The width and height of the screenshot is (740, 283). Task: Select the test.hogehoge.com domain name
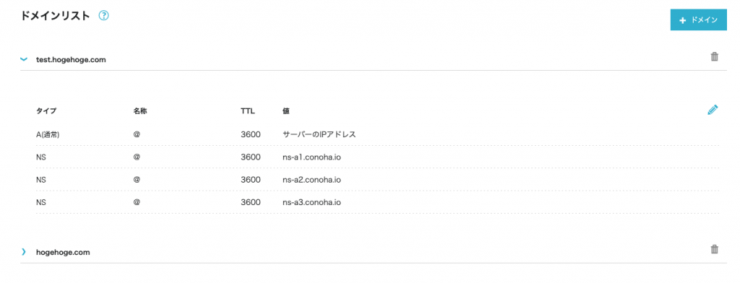tap(71, 60)
